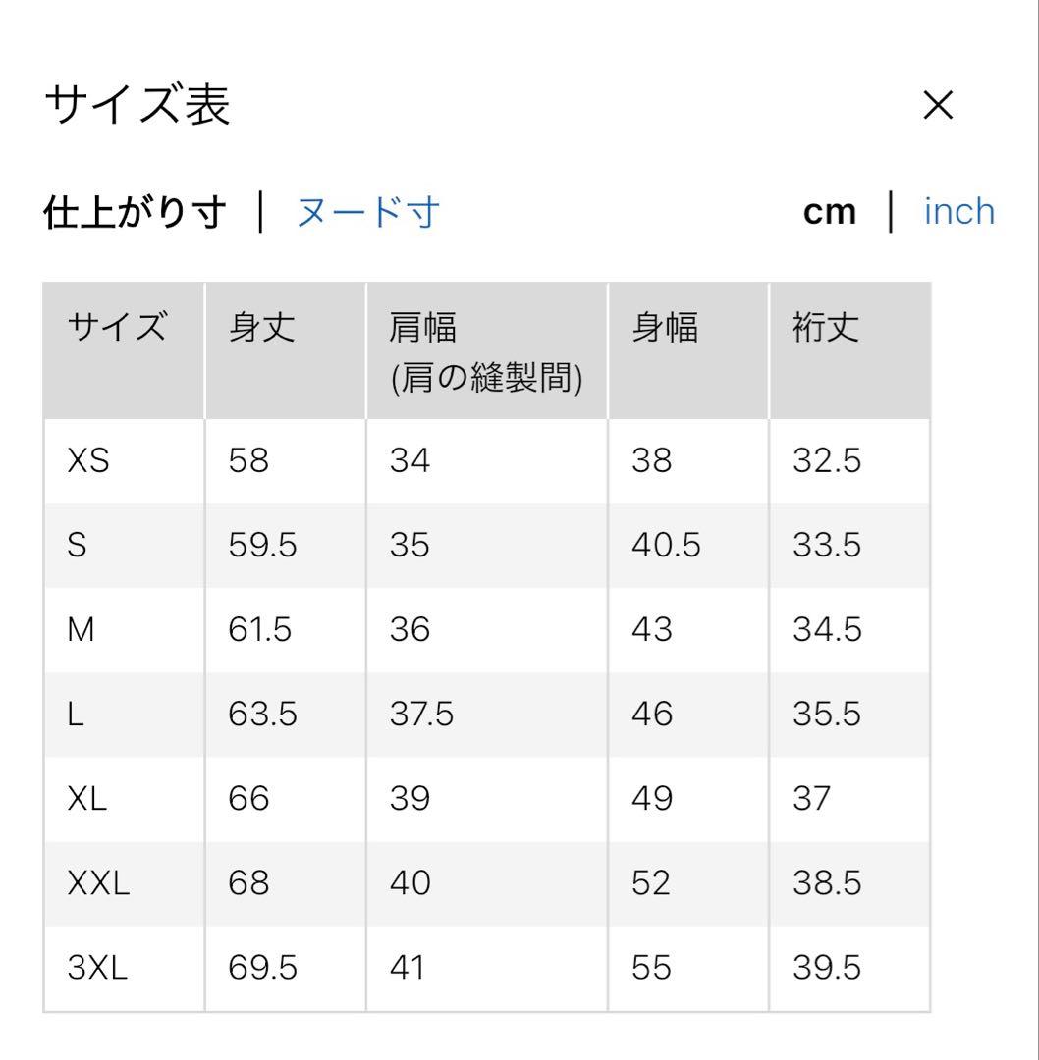The height and width of the screenshot is (1060, 1039).
Task: Select the 3XL size row label
Action: 97,968
